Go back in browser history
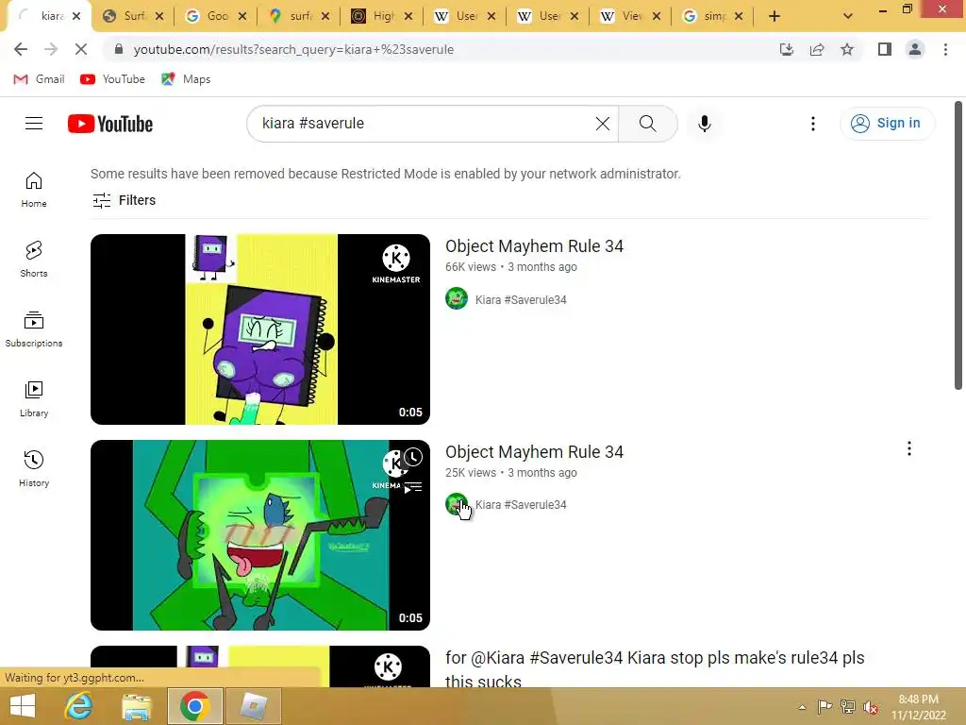The height and width of the screenshot is (725, 966). (21, 49)
